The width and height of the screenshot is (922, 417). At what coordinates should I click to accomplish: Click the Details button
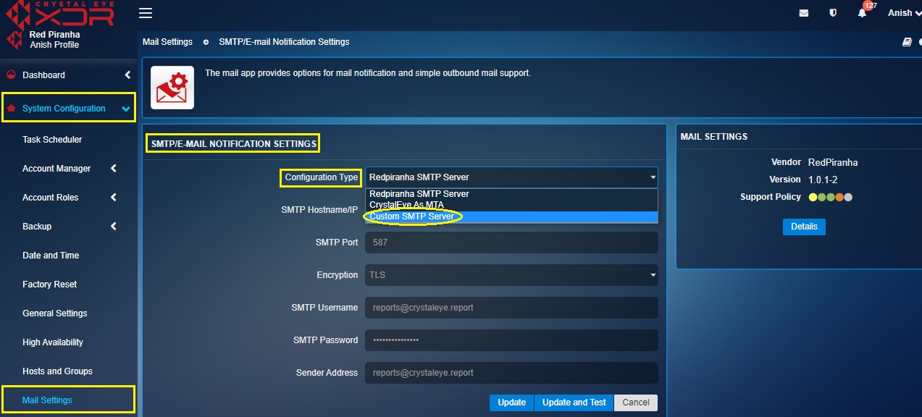[x=804, y=227]
